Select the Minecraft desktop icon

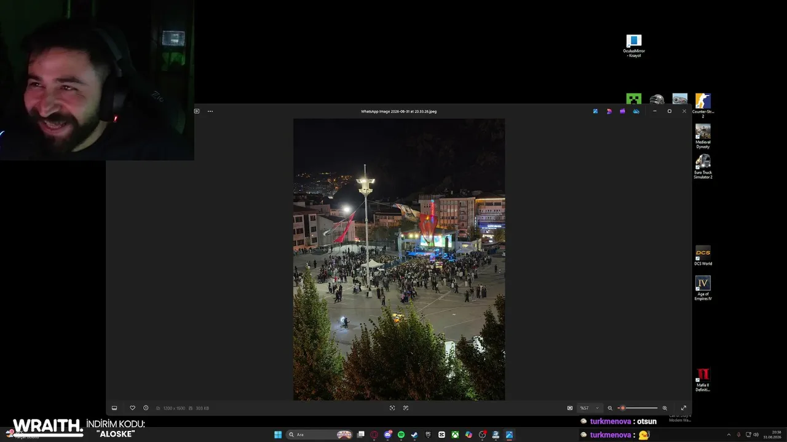[x=634, y=99]
